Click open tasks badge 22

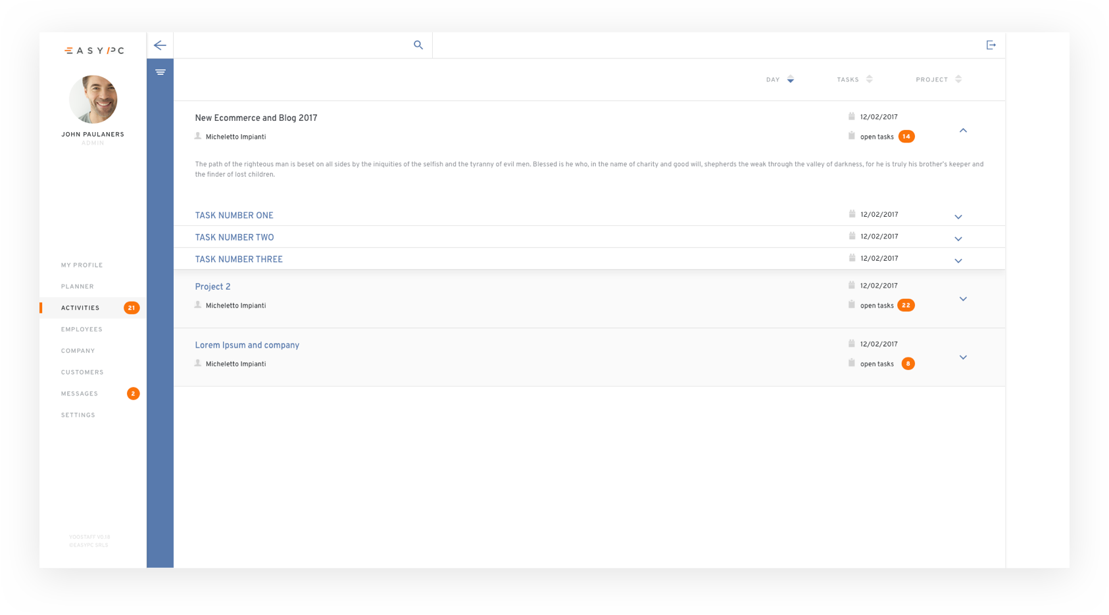pos(906,306)
